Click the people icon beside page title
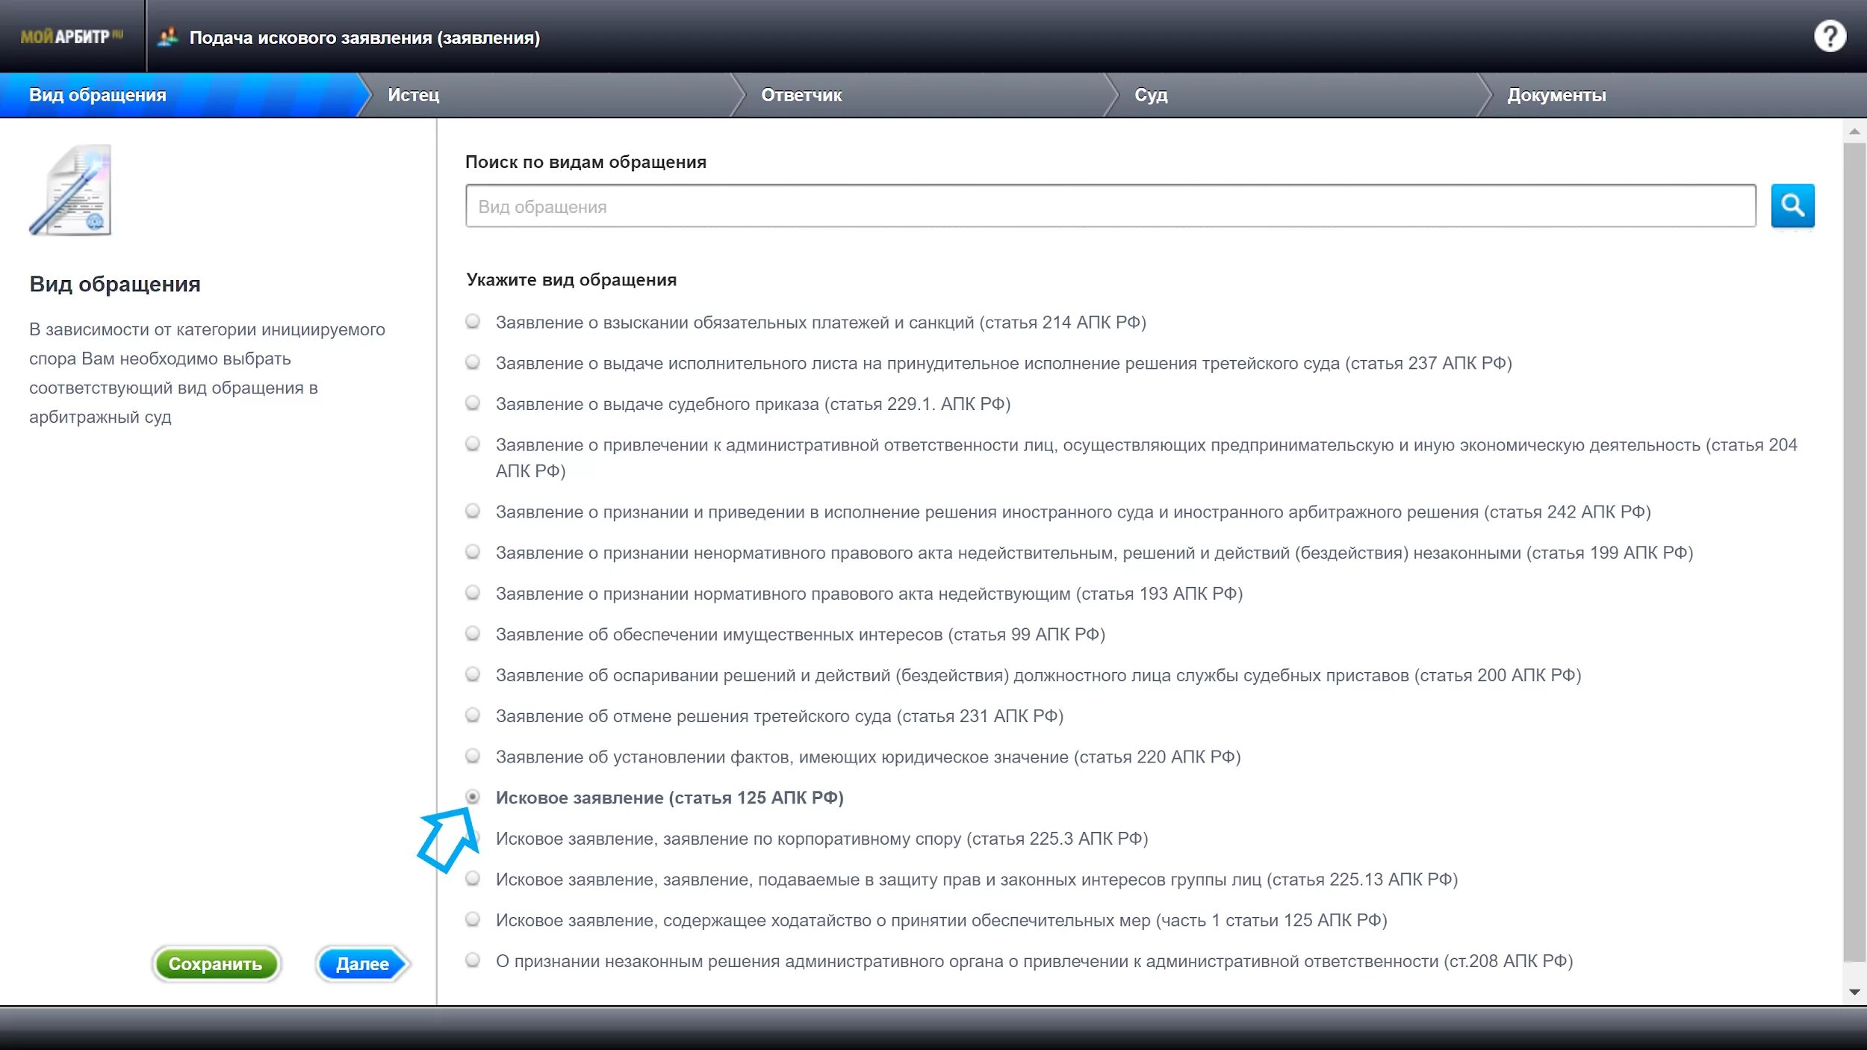Viewport: 1867px width, 1050px height. pyautogui.click(x=169, y=37)
